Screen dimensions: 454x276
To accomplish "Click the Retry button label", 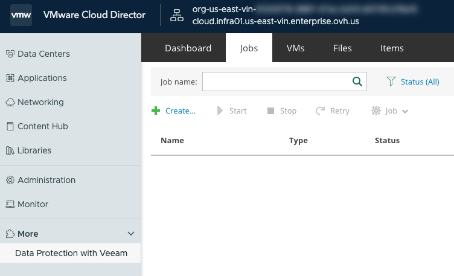I will pyautogui.click(x=340, y=111).
